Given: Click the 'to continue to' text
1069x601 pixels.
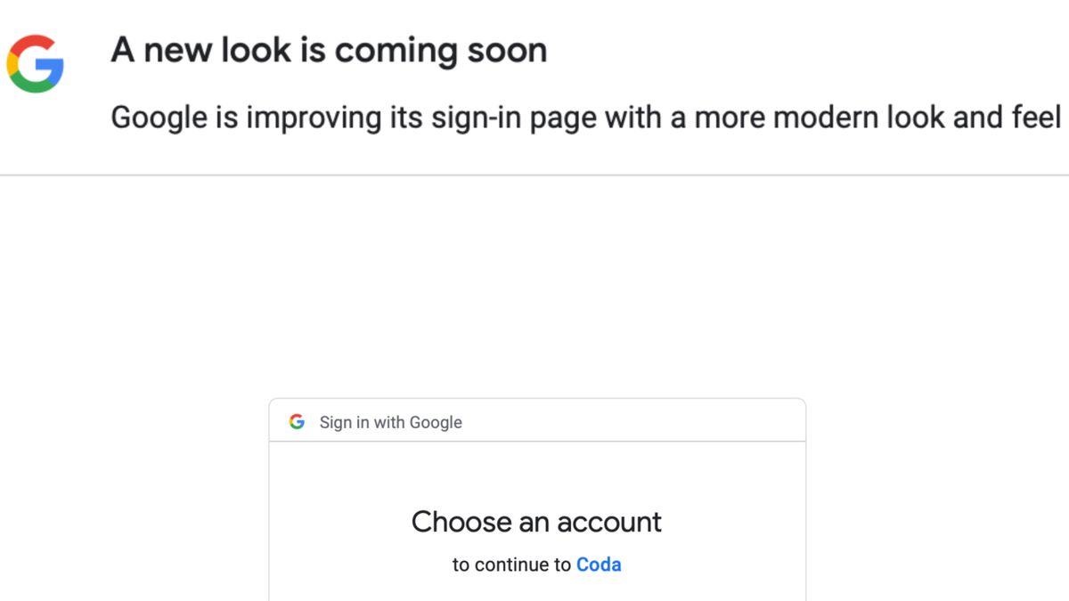Looking at the screenshot, I should tap(511, 564).
